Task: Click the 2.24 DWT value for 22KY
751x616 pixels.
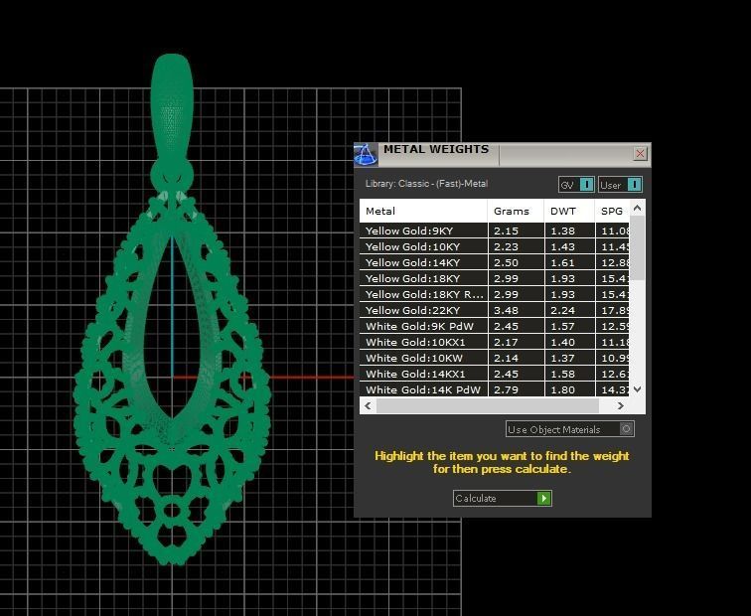Action: [562, 310]
